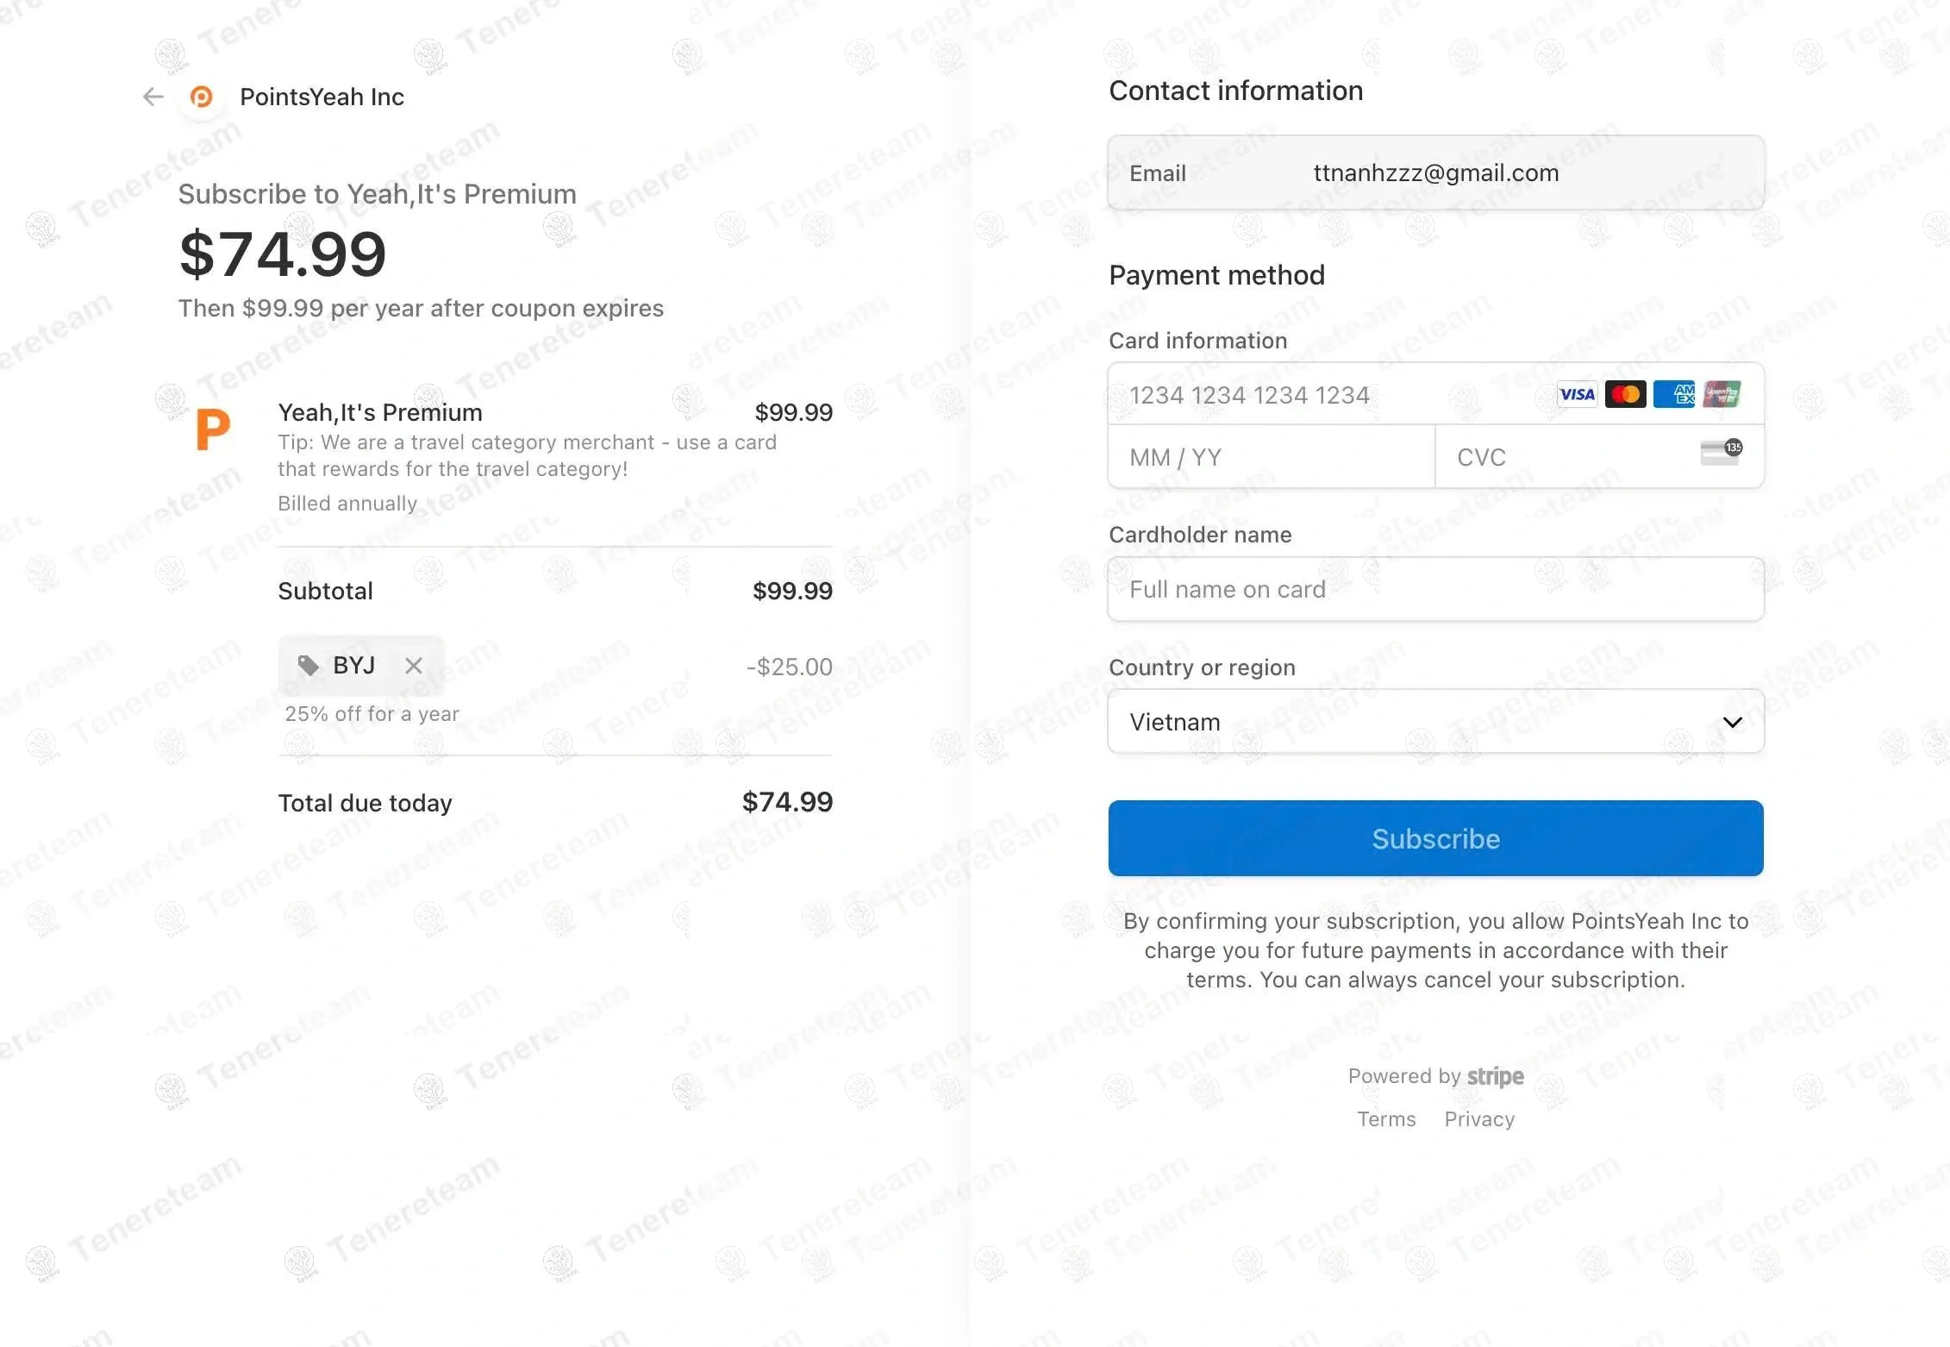Viewport: 1950px width, 1347px height.
Task: Click the MM / YY expiry field
Action: (x=1271, y=457)
